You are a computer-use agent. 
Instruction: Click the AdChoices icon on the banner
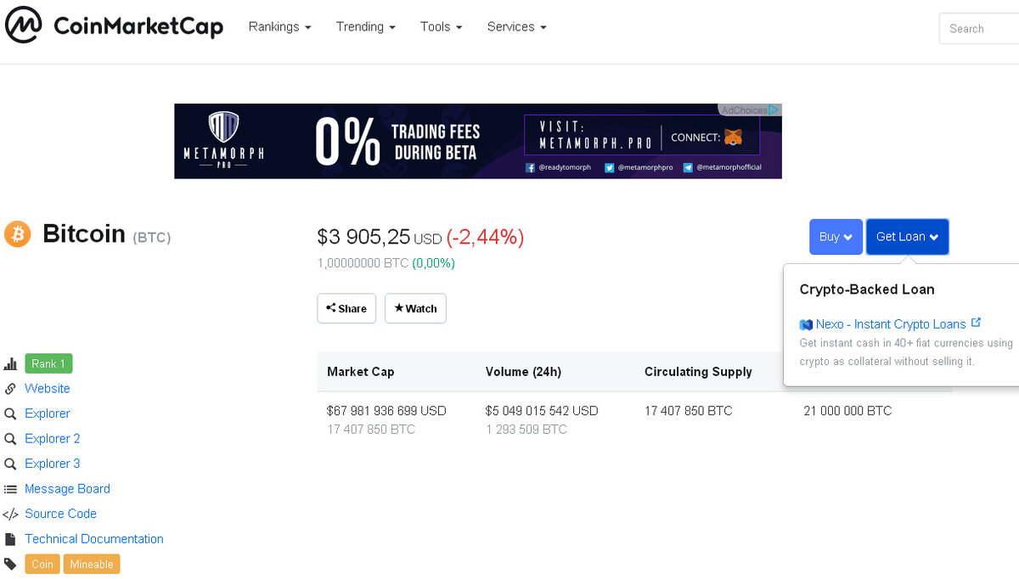coord(774,110)
